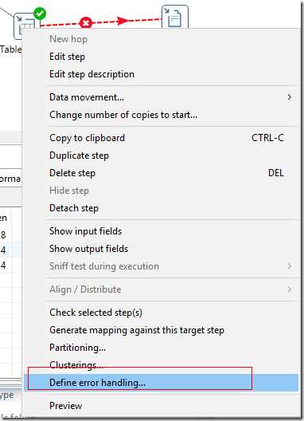
Task: Expand the Data movement submenu arrow
Action: click(x=289, y=97)
